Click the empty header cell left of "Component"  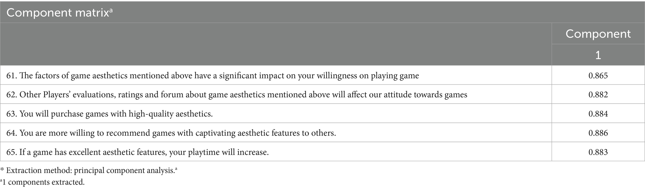click(x=276, y=44)
